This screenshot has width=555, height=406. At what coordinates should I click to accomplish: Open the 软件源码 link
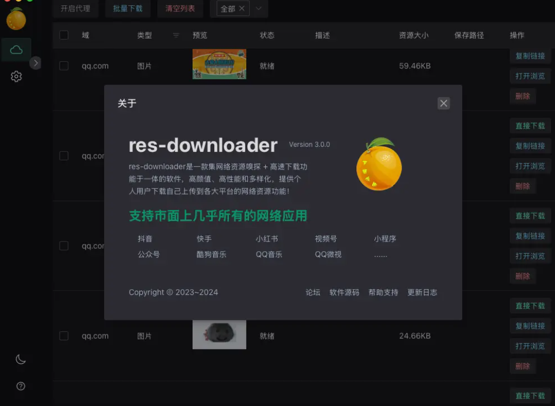point(345,293)
